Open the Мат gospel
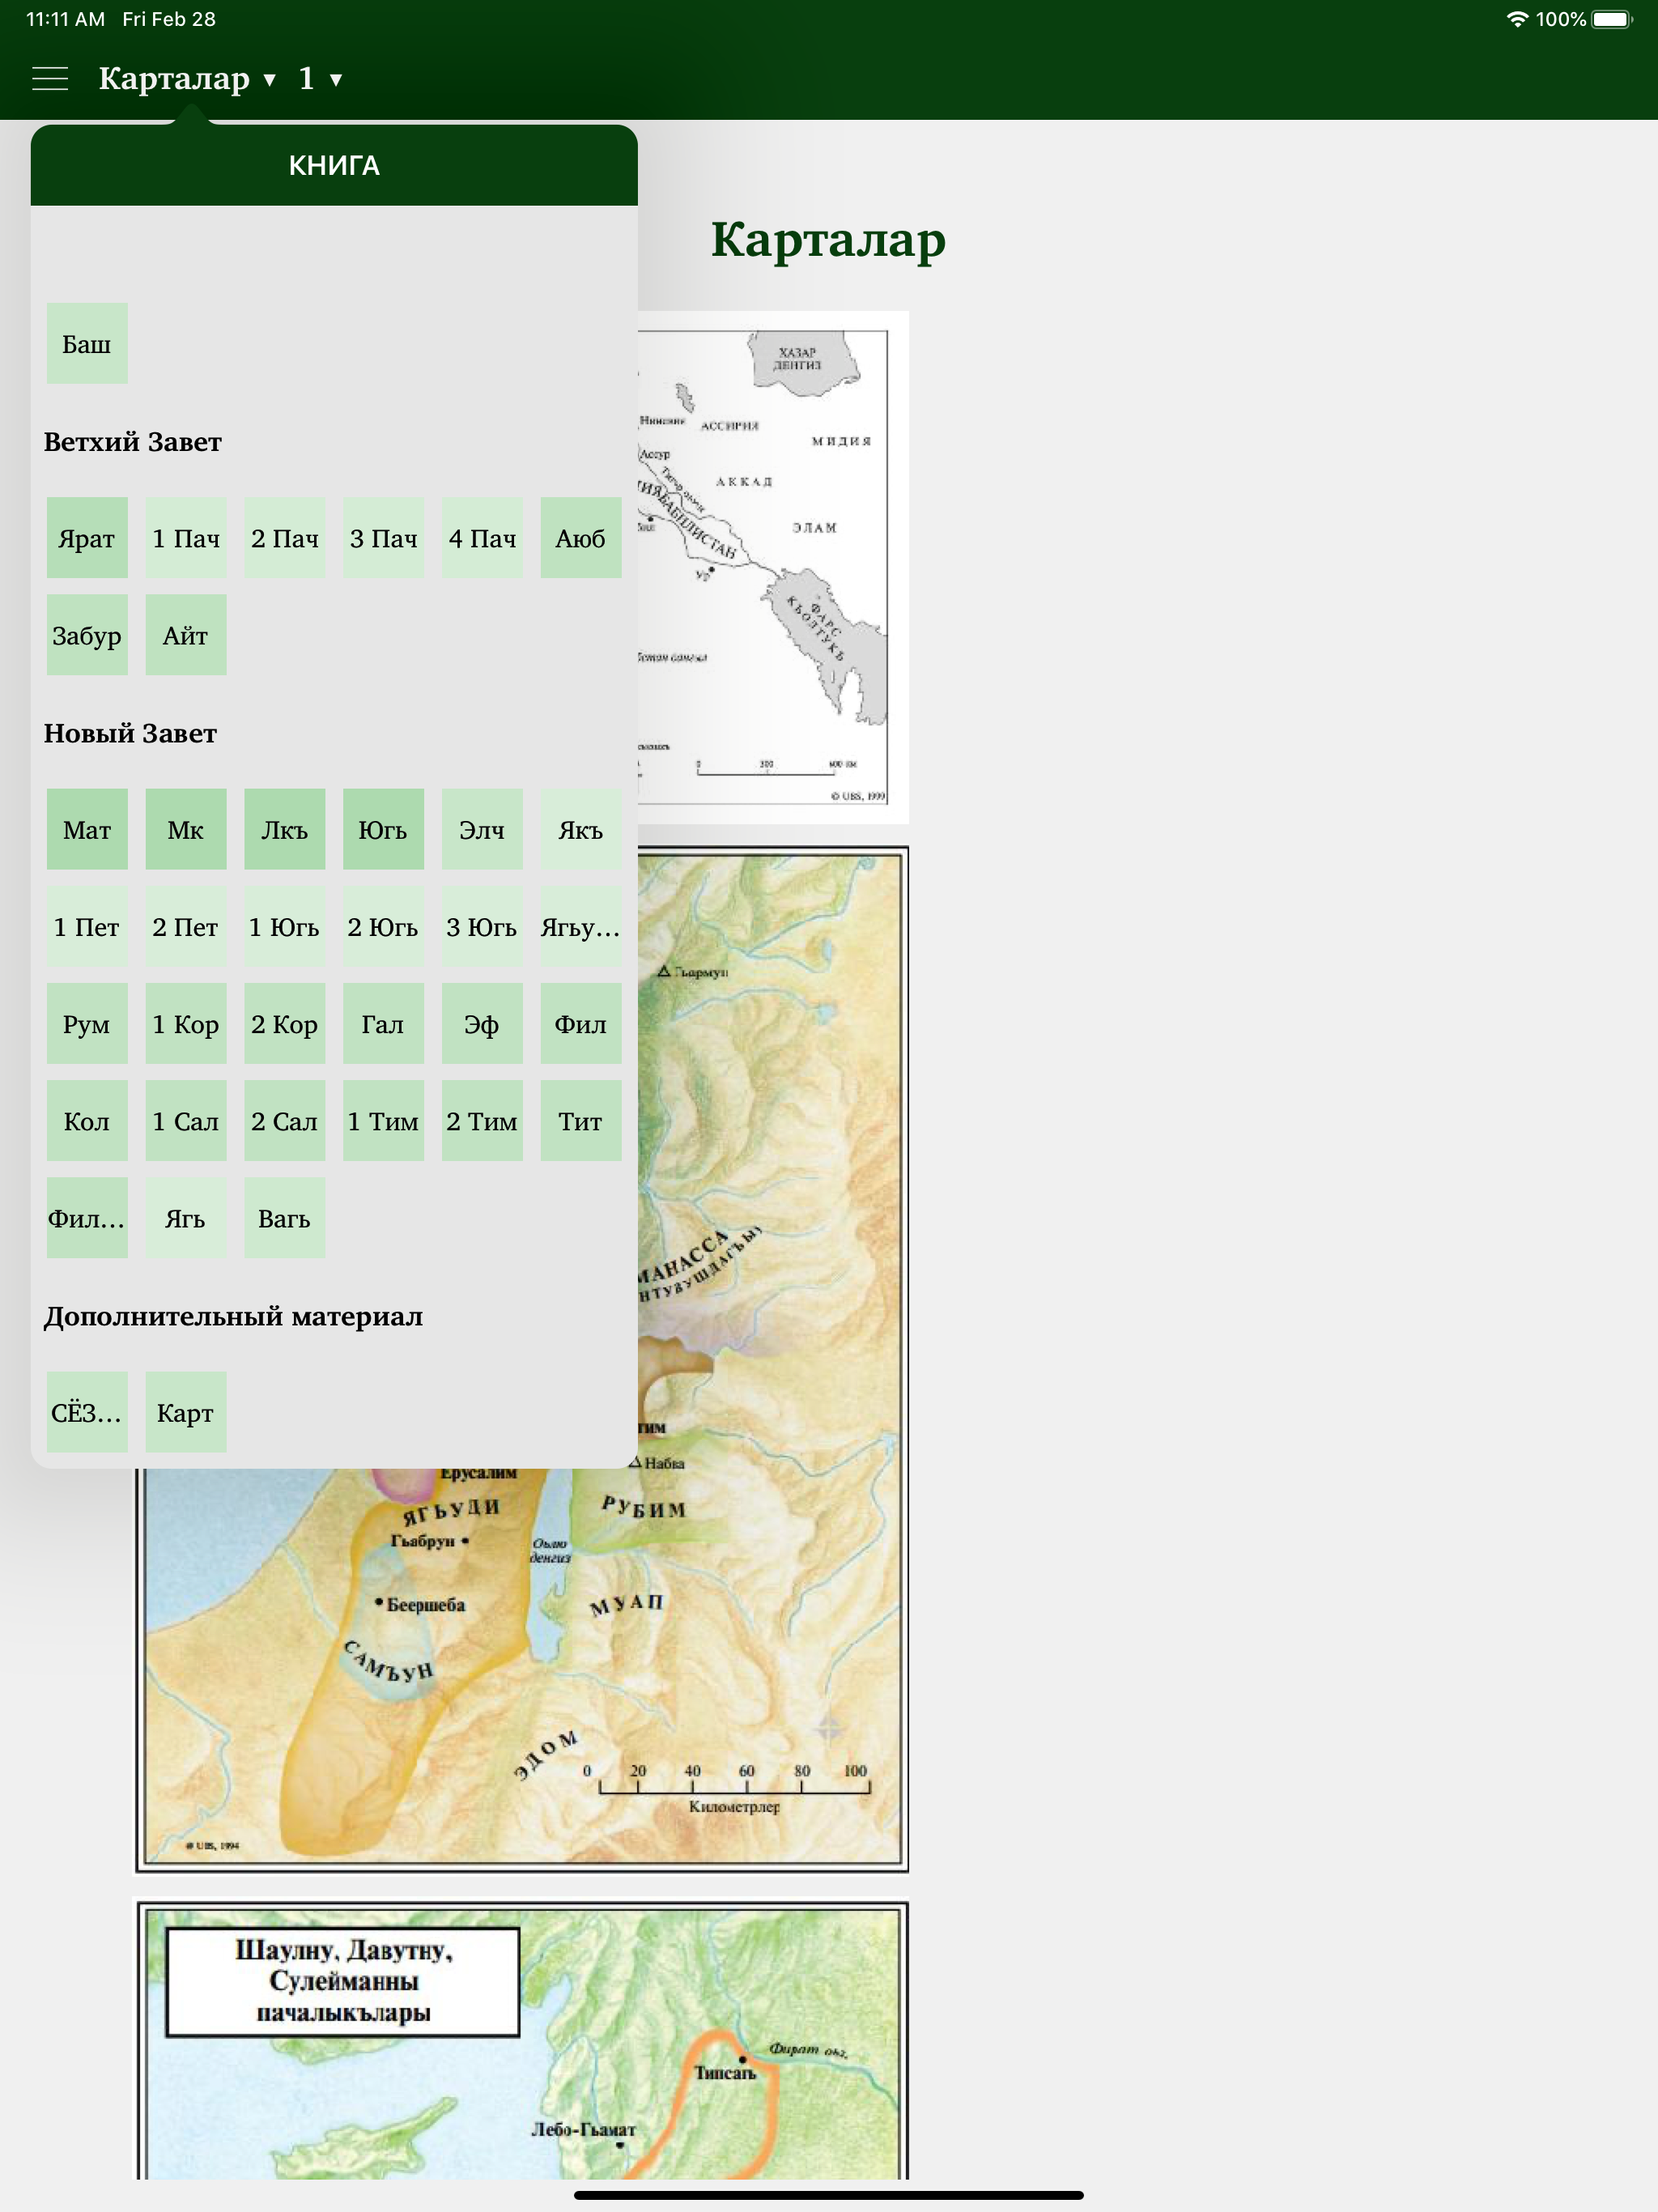 pos(87,829)
